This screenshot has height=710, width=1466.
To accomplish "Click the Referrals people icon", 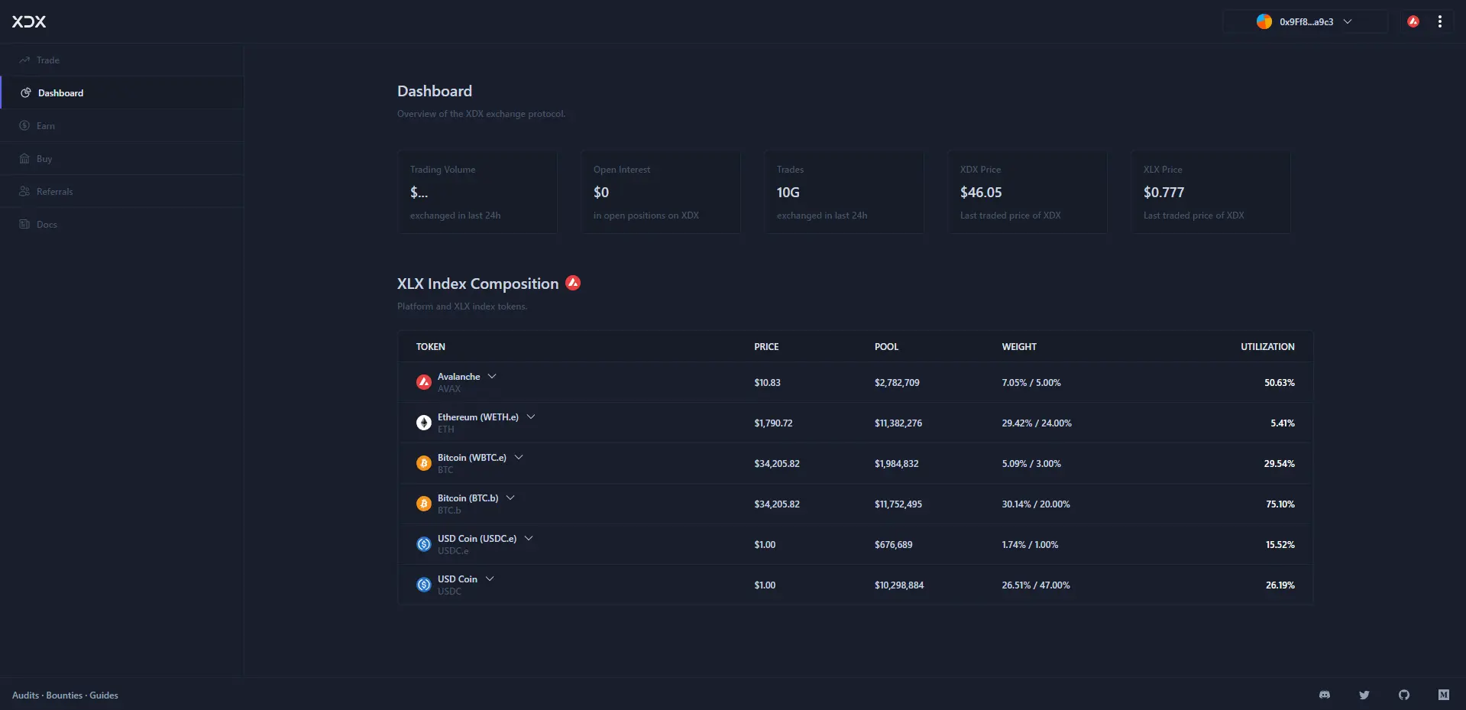I will [24, 191].
